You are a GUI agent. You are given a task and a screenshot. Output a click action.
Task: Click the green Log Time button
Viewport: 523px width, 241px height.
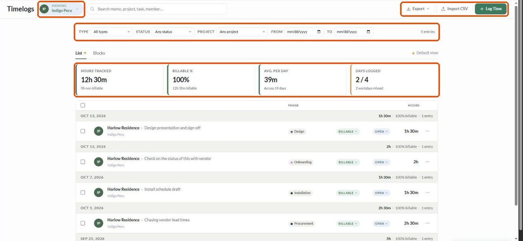[491, 9]
